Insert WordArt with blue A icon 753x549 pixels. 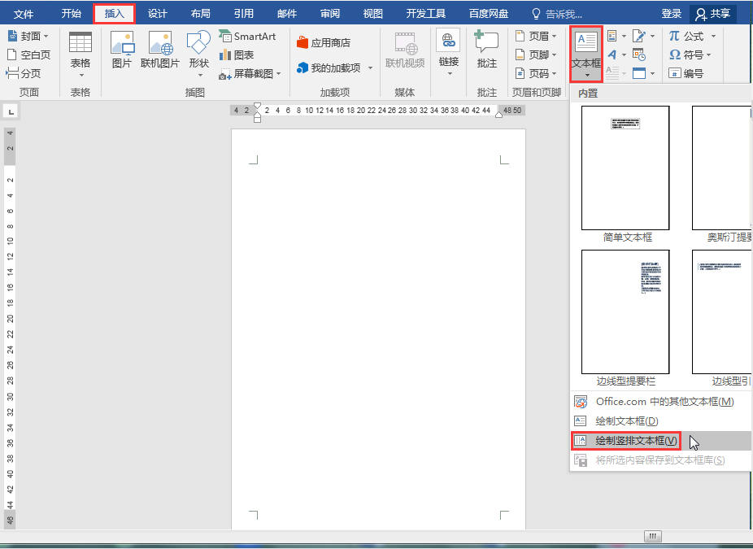(x=612, y=54)
